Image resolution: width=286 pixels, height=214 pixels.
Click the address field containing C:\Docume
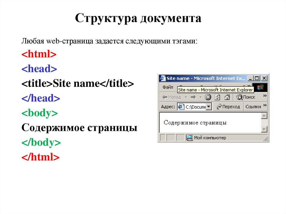pyautogui.click(x=195, y=107)
